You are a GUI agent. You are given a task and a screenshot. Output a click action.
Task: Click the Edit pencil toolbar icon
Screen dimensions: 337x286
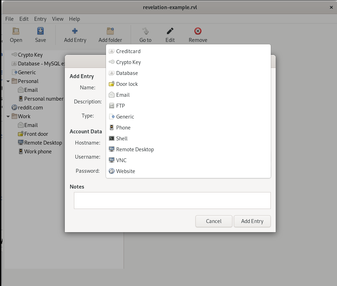(x=170, y=31)
